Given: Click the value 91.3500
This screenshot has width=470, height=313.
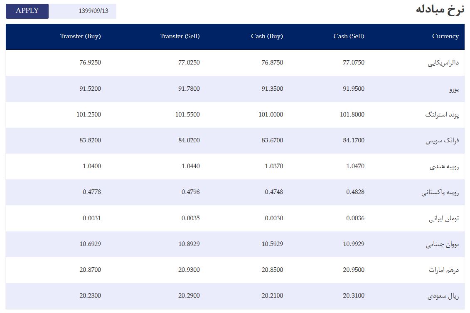Looking at the screenshot, I should (272, 89).
